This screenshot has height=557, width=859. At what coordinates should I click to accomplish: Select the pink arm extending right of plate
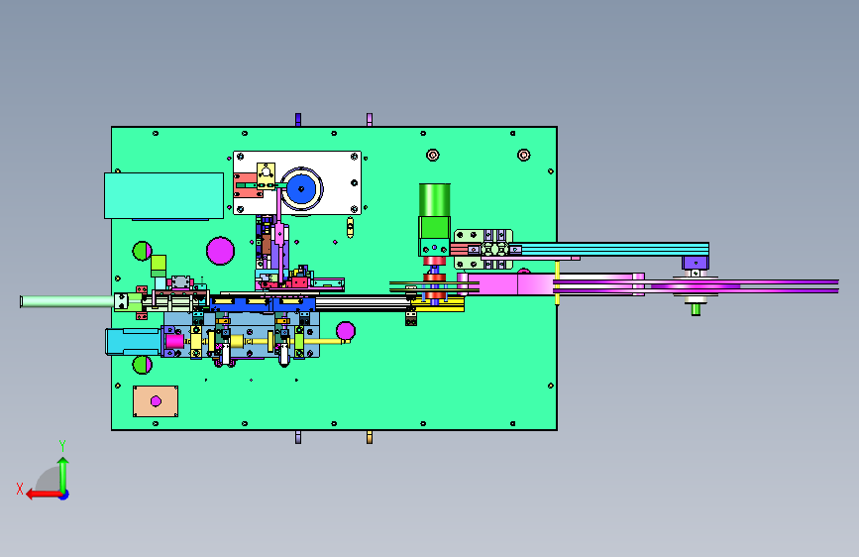tap(553, 284)
